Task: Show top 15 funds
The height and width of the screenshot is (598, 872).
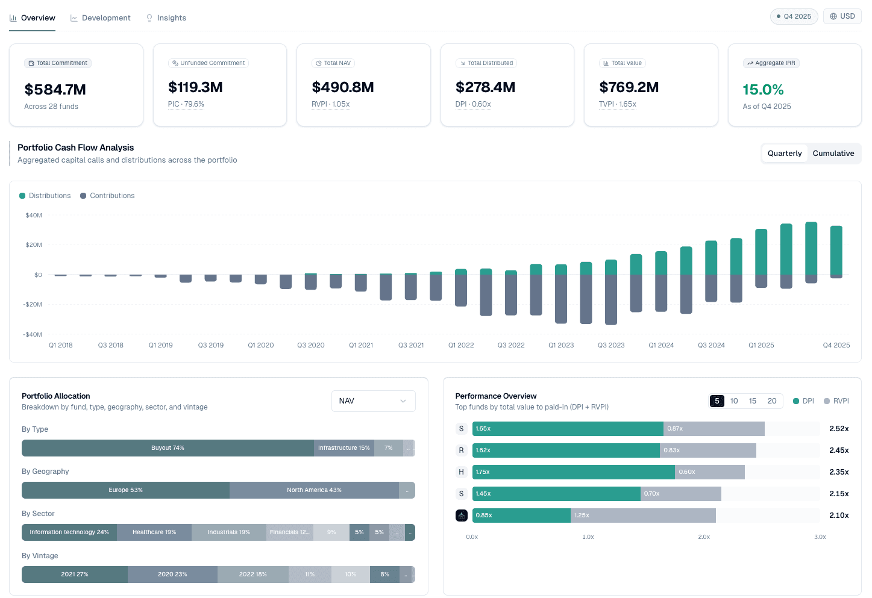Action: tap(753, 401)
